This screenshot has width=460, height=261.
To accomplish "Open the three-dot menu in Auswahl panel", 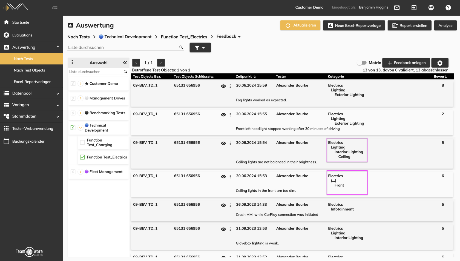I will (x=72, y=62).
